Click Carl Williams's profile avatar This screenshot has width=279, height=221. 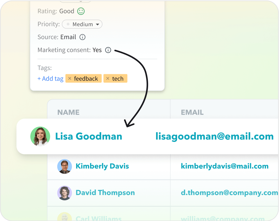tap(64, 218)
